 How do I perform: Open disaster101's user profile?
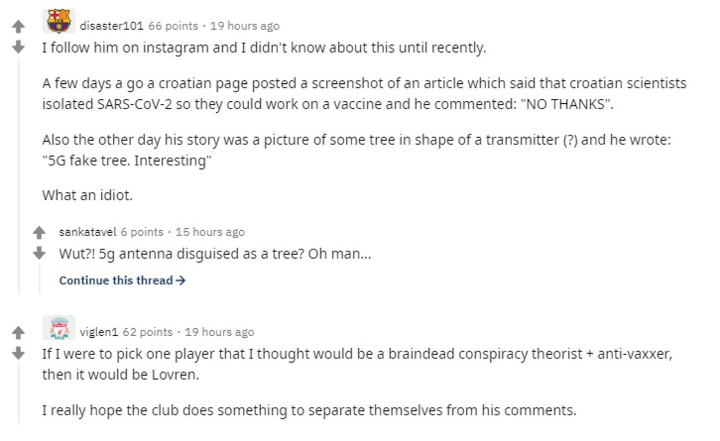[x=112, y=26]
